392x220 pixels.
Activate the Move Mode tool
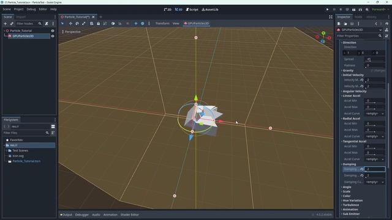(x=70, y=23)
